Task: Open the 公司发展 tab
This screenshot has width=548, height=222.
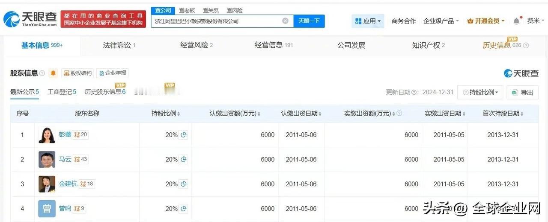Action: (351, 45)
